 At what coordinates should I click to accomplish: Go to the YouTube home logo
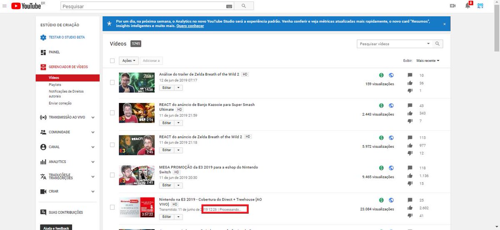coord(26,6)
